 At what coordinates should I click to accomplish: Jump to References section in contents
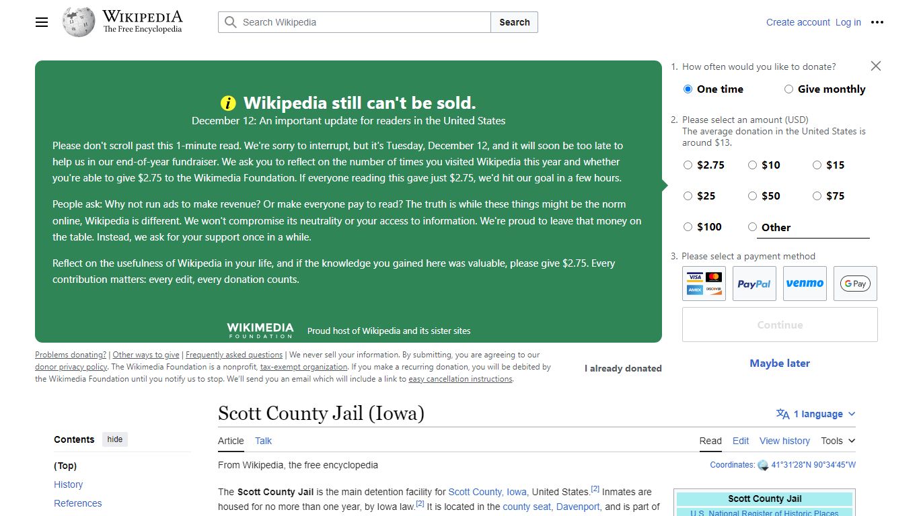[x=78, y=503]
